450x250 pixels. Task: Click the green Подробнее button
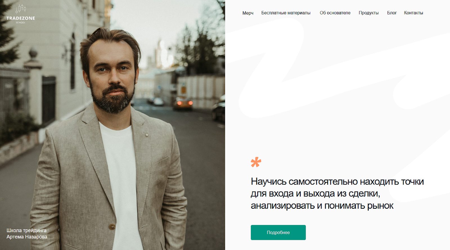click(278, 232)
